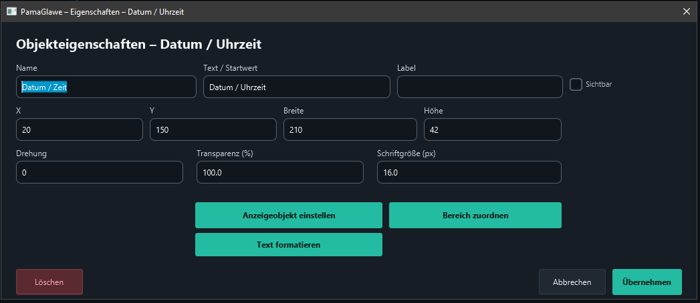The width and height of the screenshot is (700, 303).
Task: Apply changes with Übernehmen
Action: [647, 282]
